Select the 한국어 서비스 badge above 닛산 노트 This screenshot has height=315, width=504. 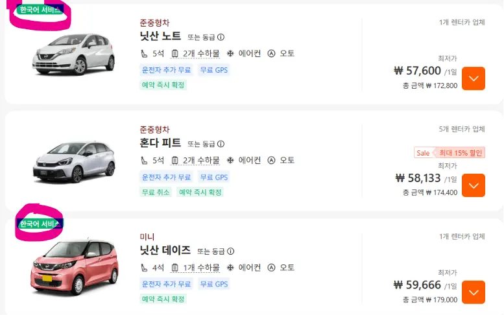(x=40, y=10)
